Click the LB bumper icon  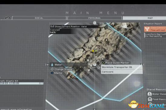tap(7, 18)
